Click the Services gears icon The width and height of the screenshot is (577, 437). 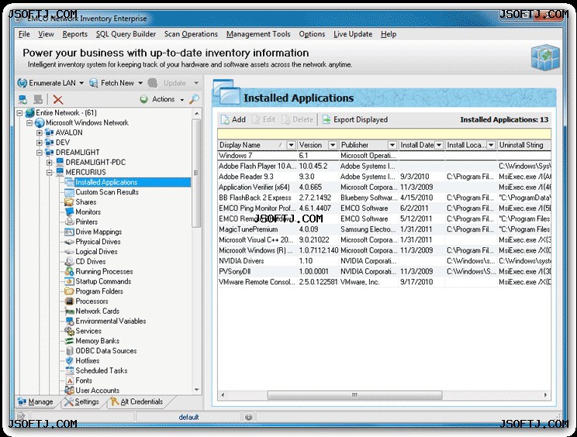tap(69, 331)
